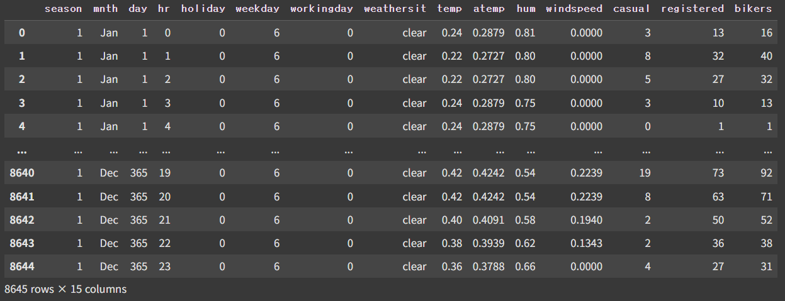The width and height of the screenshot is (785, 301).
Task: Select row index 8640
Action: point(22,173)
